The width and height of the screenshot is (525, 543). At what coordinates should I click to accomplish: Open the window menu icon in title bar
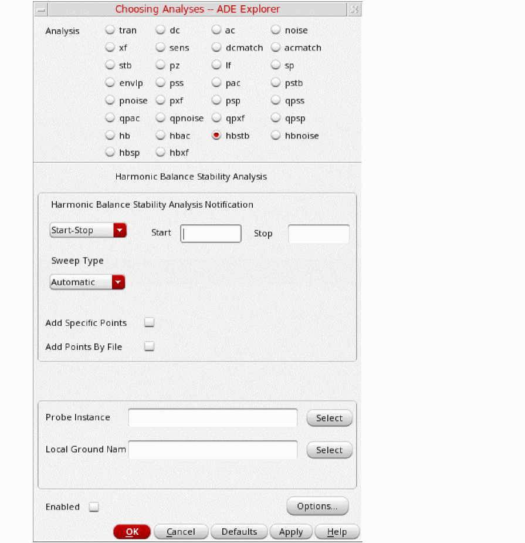point(40,9)
